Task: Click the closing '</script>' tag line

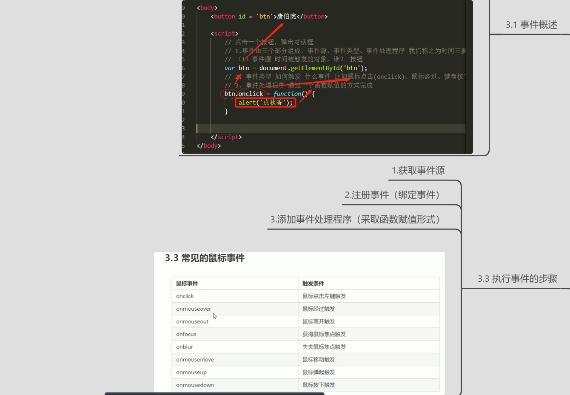Action: tap(226, 137)
